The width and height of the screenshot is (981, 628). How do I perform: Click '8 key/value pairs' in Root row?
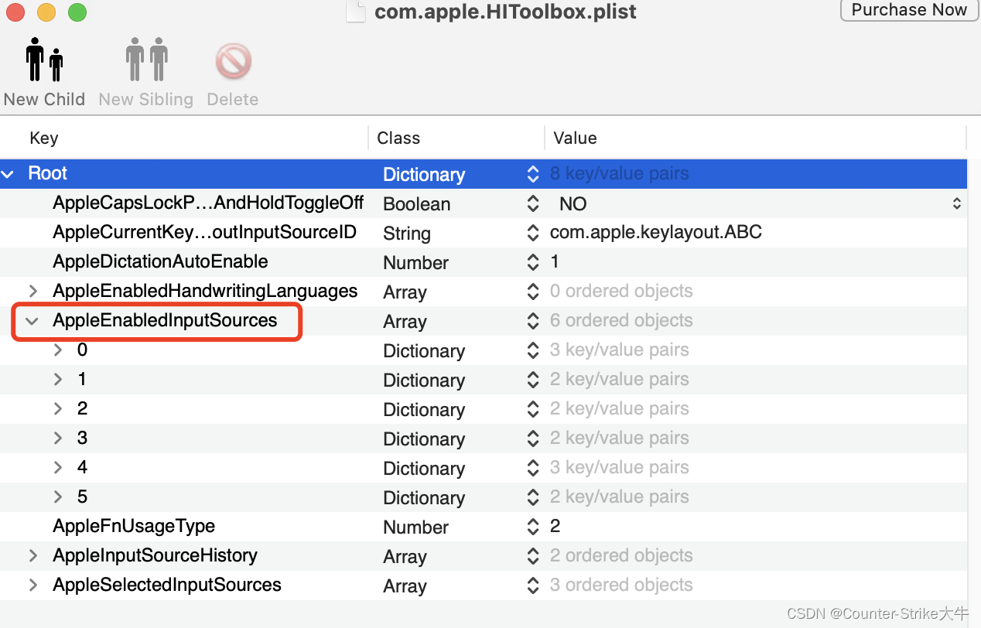pyautogui.click(x=619, y=174)
